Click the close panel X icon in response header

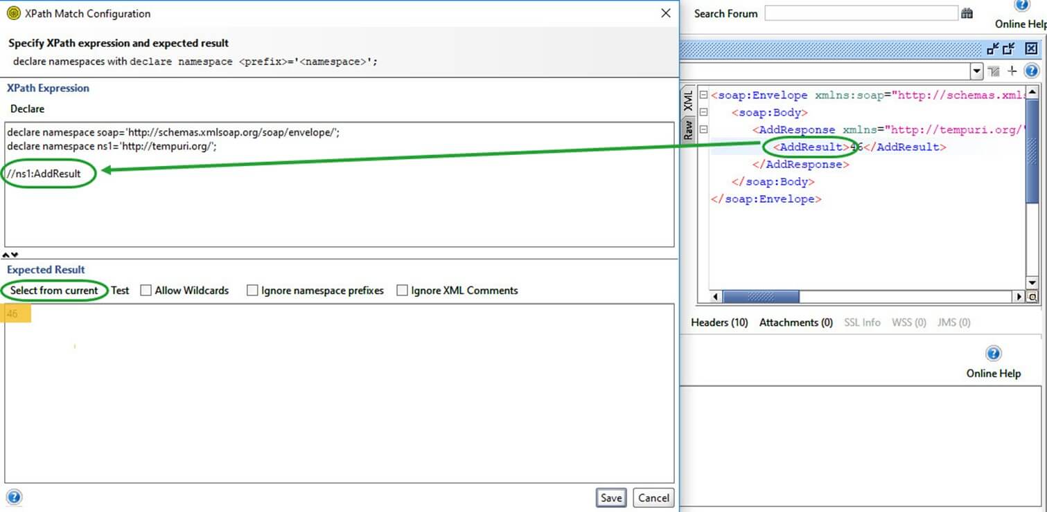1031,48
